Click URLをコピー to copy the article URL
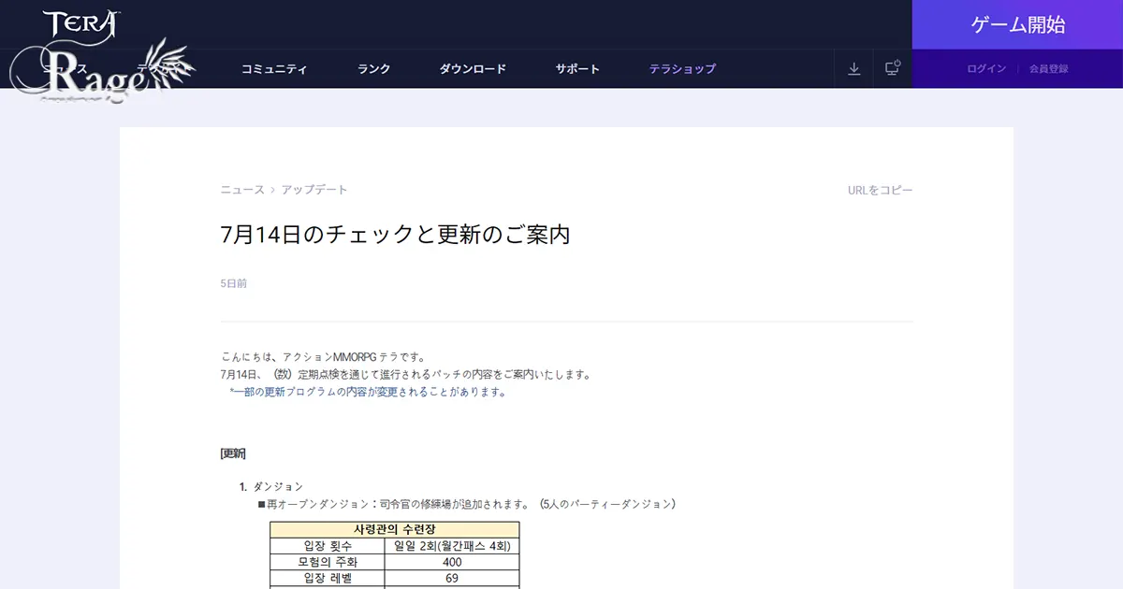Screen dimensions: 1123x589 pos(878,189)
